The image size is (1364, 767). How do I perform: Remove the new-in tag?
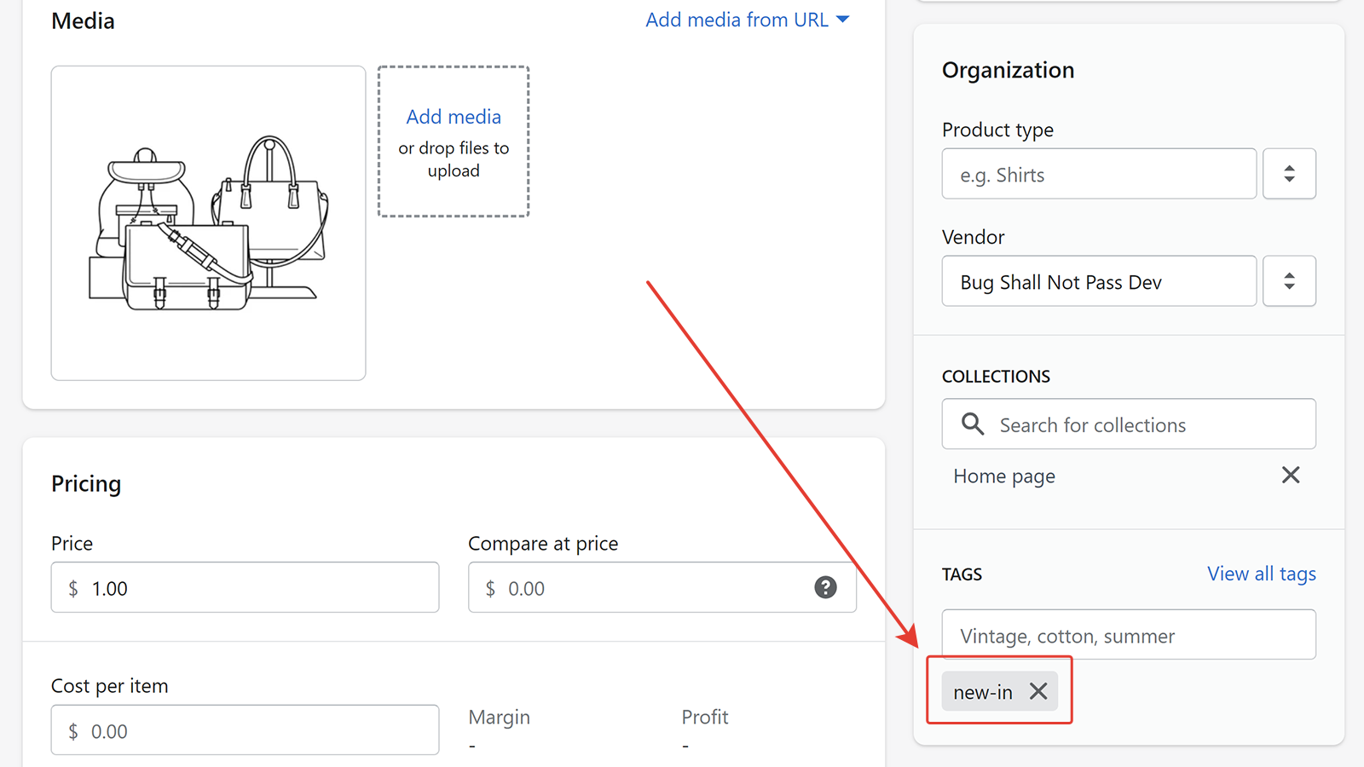[1037, 691]
